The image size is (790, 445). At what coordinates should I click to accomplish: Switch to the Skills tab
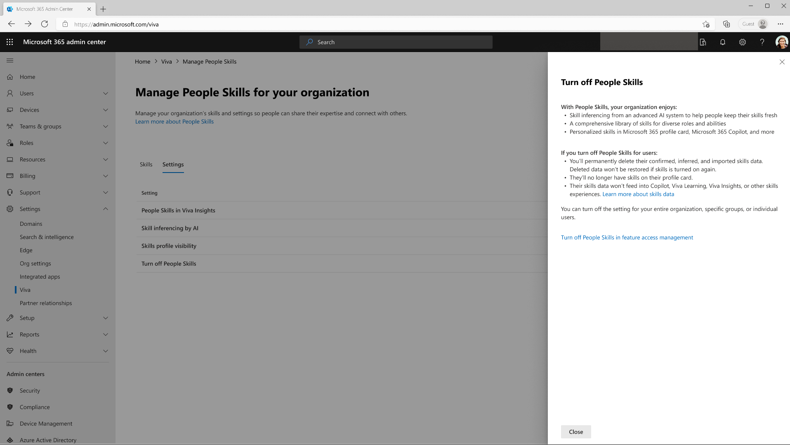coord(146,164)
